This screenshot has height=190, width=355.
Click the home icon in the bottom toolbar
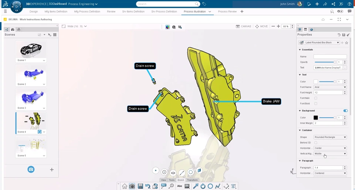click(125, 186)
